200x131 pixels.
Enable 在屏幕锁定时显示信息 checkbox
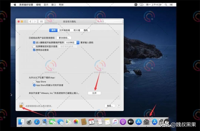(34, 46)
